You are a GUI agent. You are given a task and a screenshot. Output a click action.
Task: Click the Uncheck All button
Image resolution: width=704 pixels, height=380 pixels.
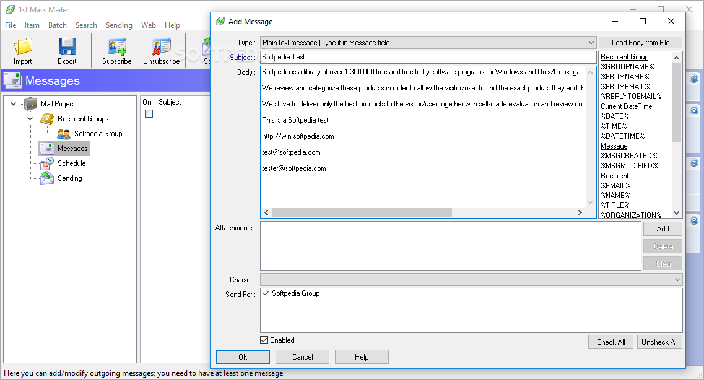coord(659,342)
